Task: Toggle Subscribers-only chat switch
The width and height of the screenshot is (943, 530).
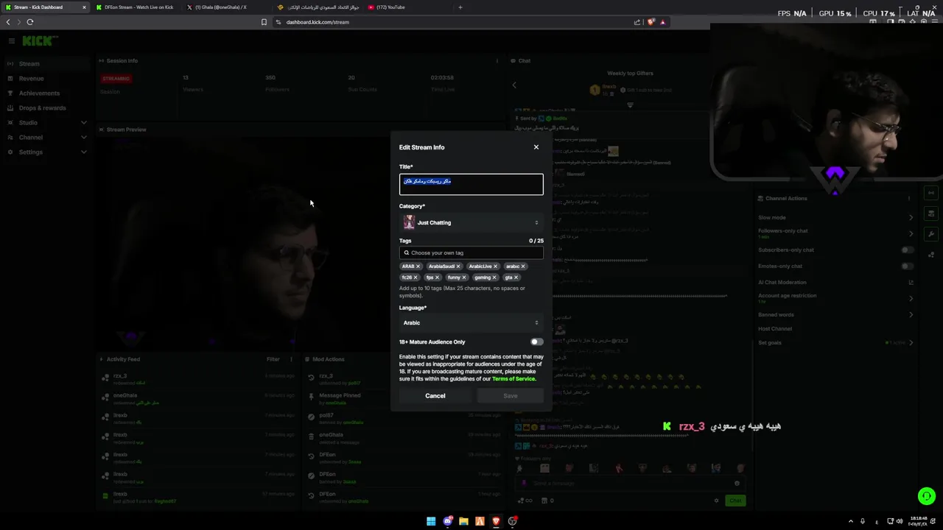Action: coord(908,250)
